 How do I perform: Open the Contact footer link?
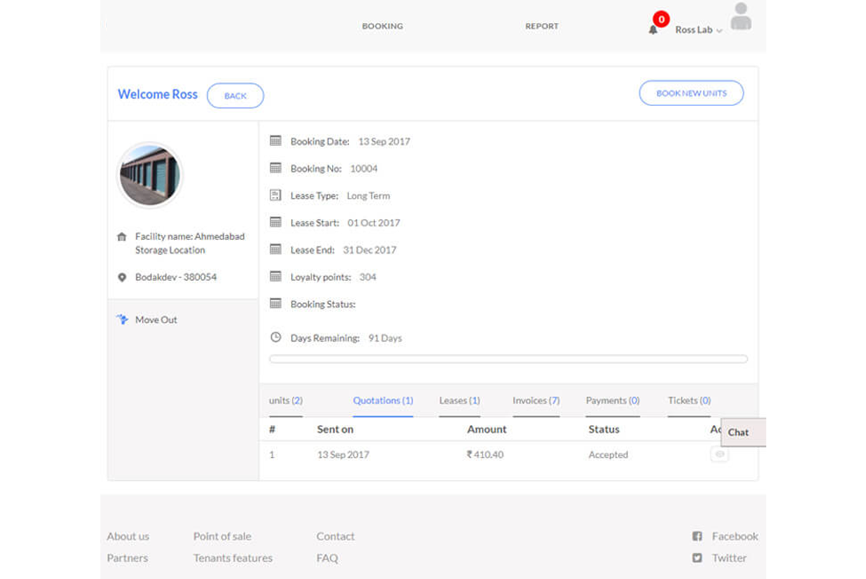coord(336,536)
